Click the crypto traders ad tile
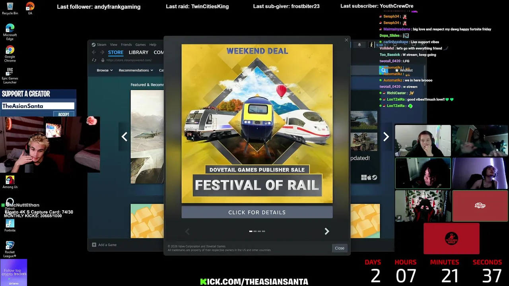This screenshot has width=509, height=286. [x=14, y=272]
